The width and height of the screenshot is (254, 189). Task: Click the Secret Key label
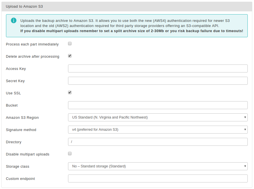pyautogui.click(x=15, y=81)
